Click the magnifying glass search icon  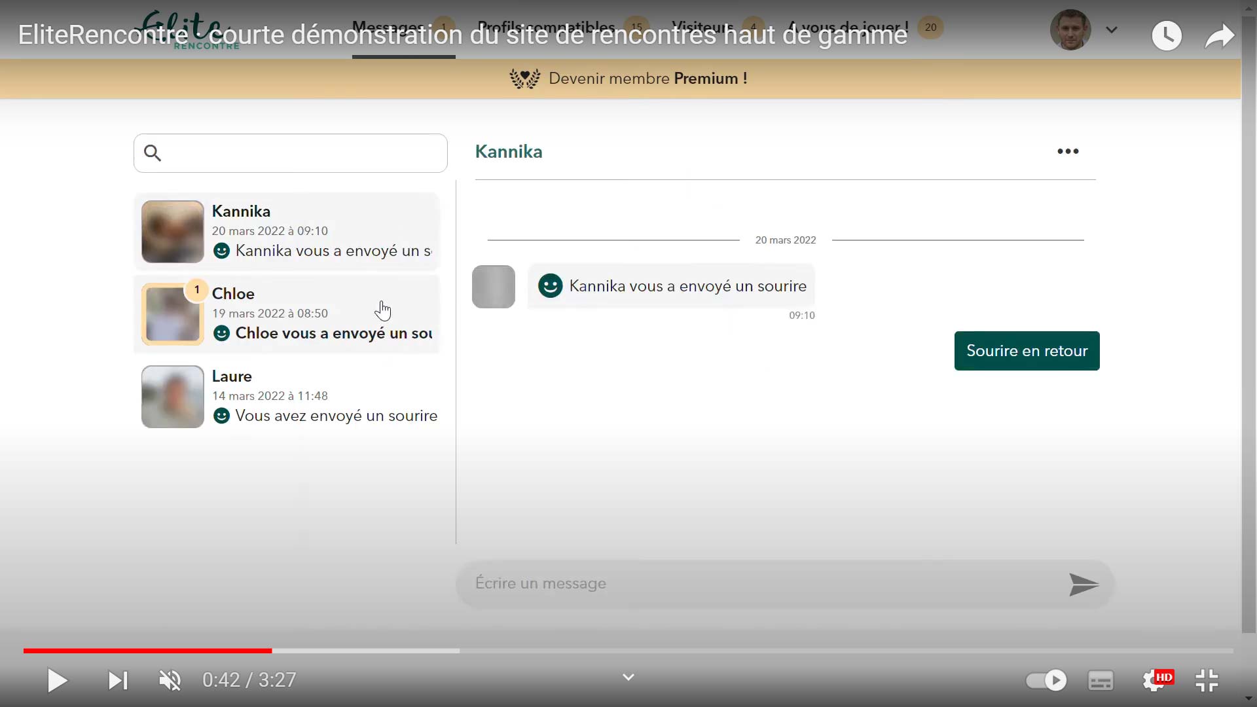(153, 153)
